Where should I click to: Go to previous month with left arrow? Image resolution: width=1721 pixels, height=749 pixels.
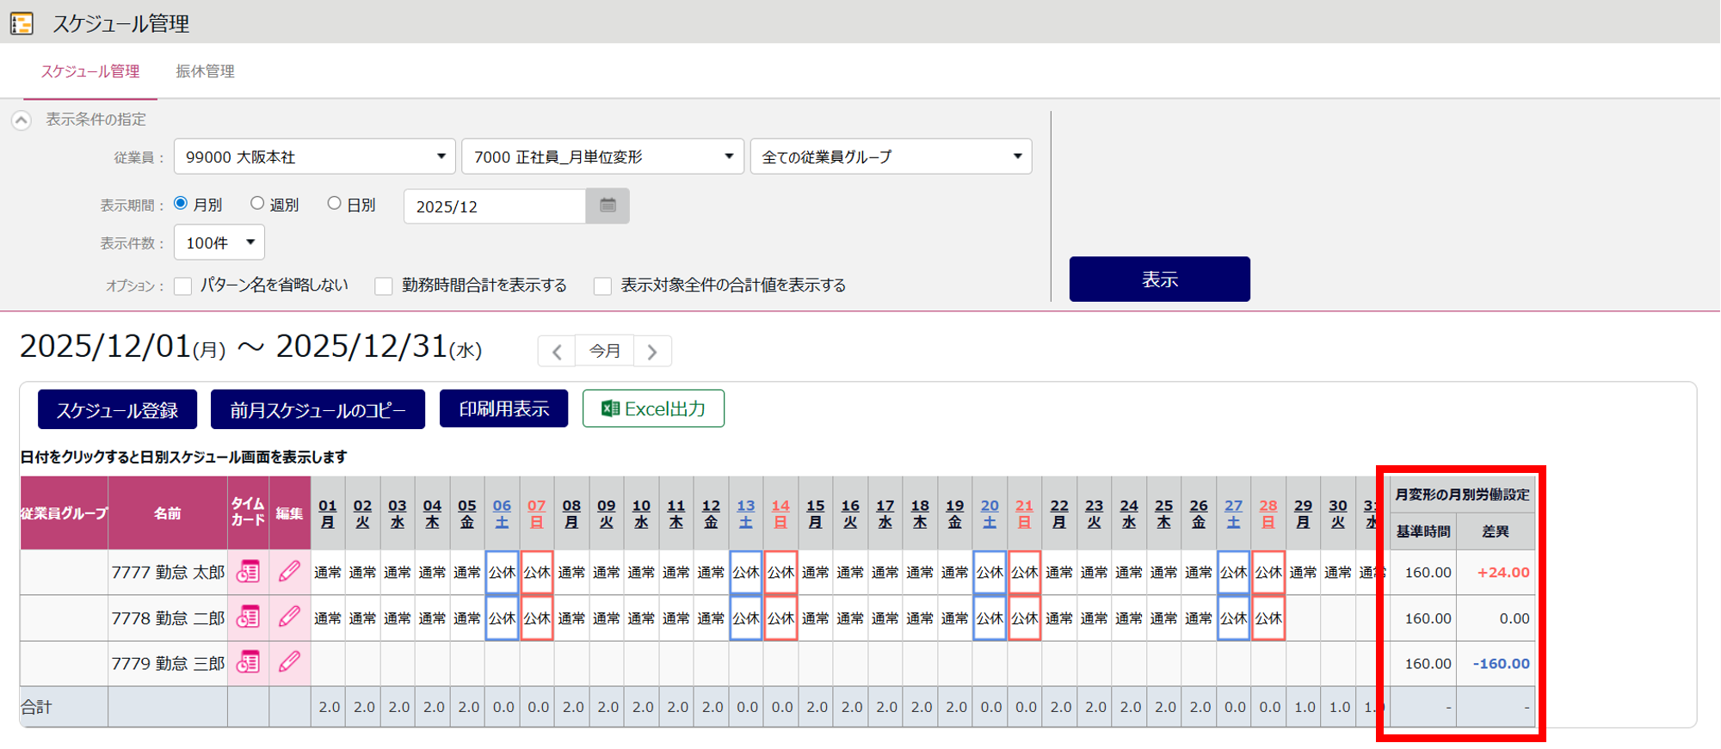557,352
